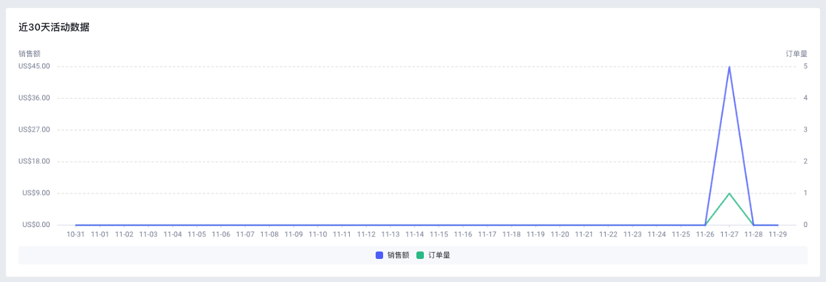Toggle the 销售额 legend entry

[x=392, y=255]
